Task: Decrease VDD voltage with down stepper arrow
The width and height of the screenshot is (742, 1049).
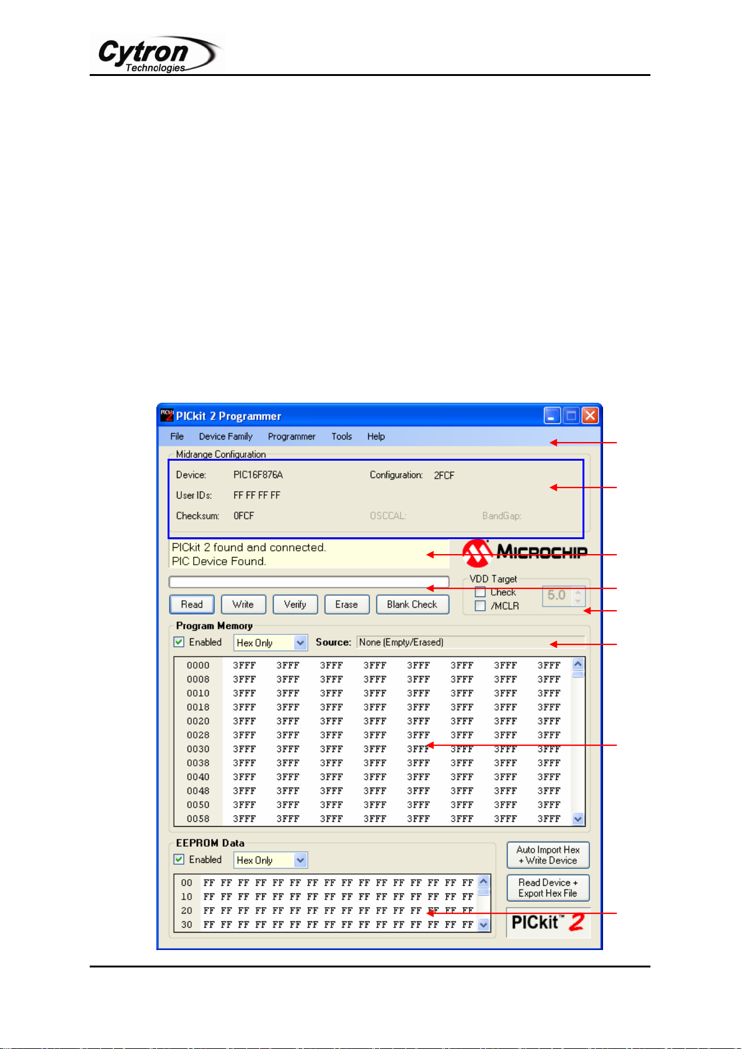Action: coord(578,601)
